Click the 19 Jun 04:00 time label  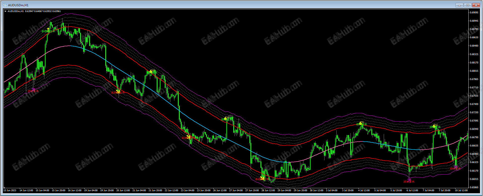[x=91, y=190]
